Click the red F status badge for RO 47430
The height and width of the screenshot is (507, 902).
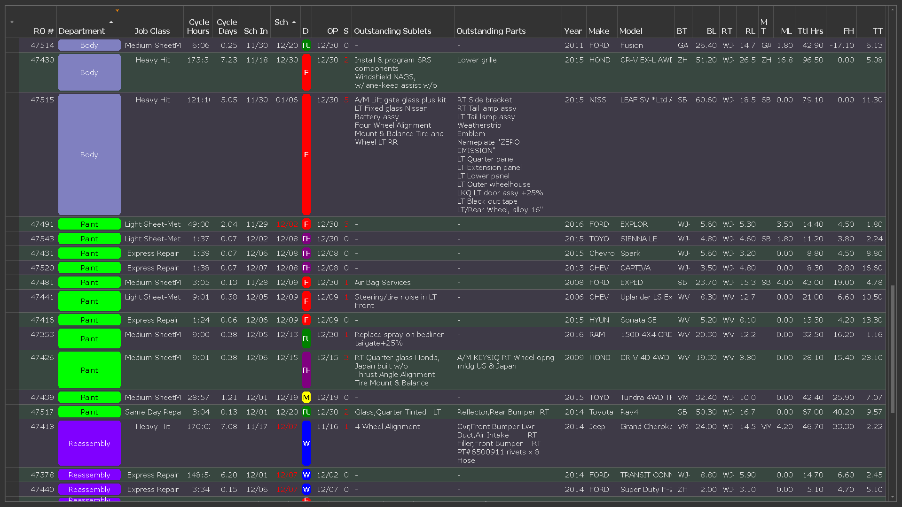tap(306, 72)
